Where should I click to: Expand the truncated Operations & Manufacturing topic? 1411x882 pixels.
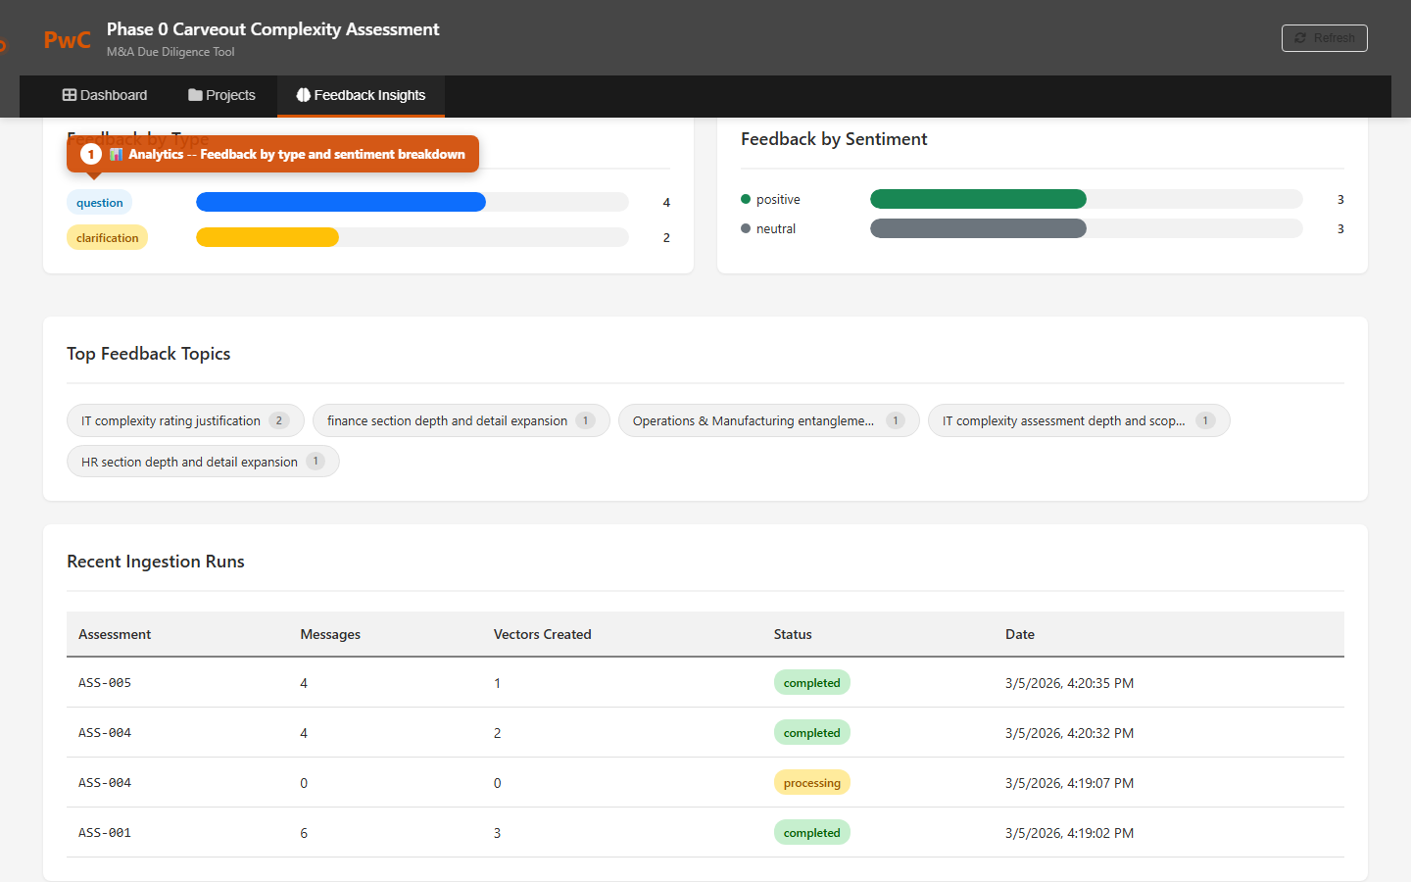coord(768,420)
